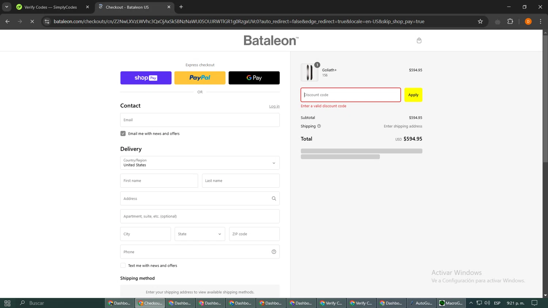
Task: Open the Chrome three-dot menu
Action: pos(541,22)
